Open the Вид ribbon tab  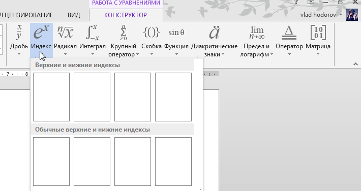(74, 15)
